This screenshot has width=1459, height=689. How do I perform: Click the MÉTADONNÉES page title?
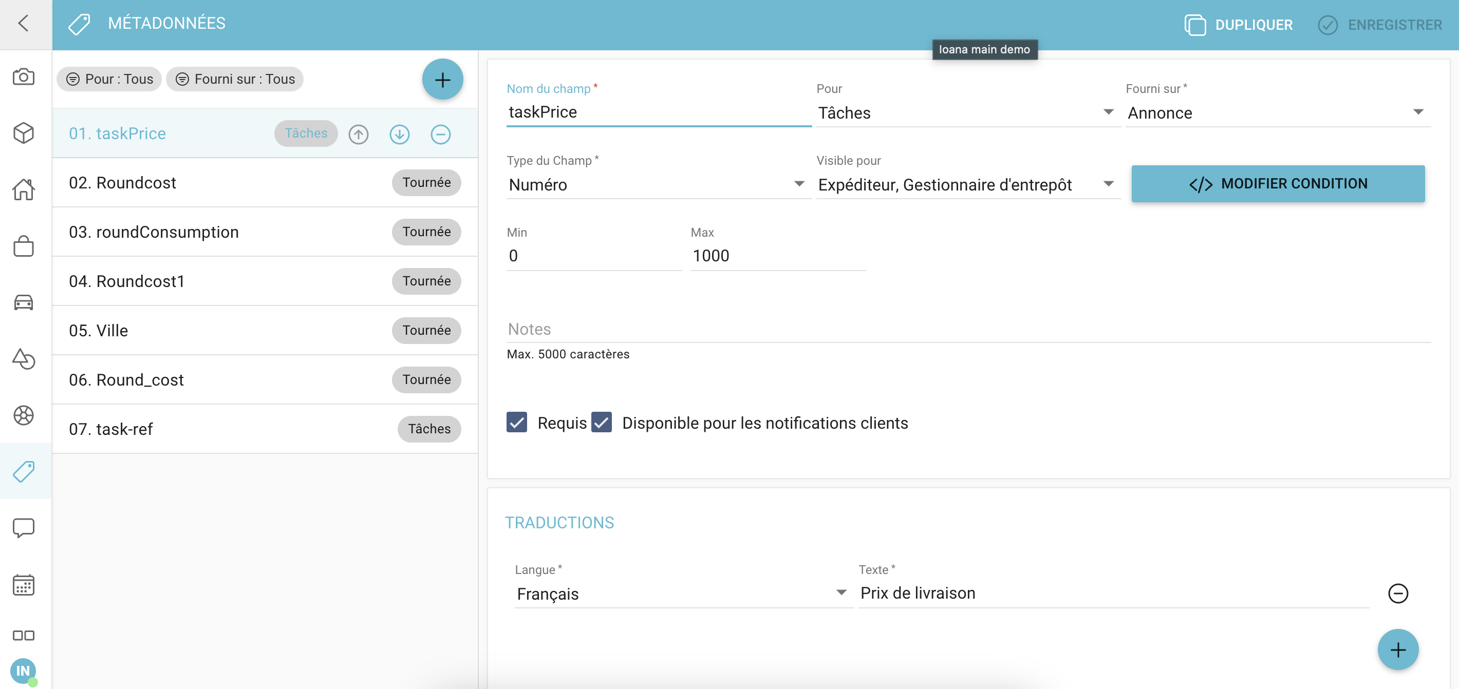[x=166, y=23]
